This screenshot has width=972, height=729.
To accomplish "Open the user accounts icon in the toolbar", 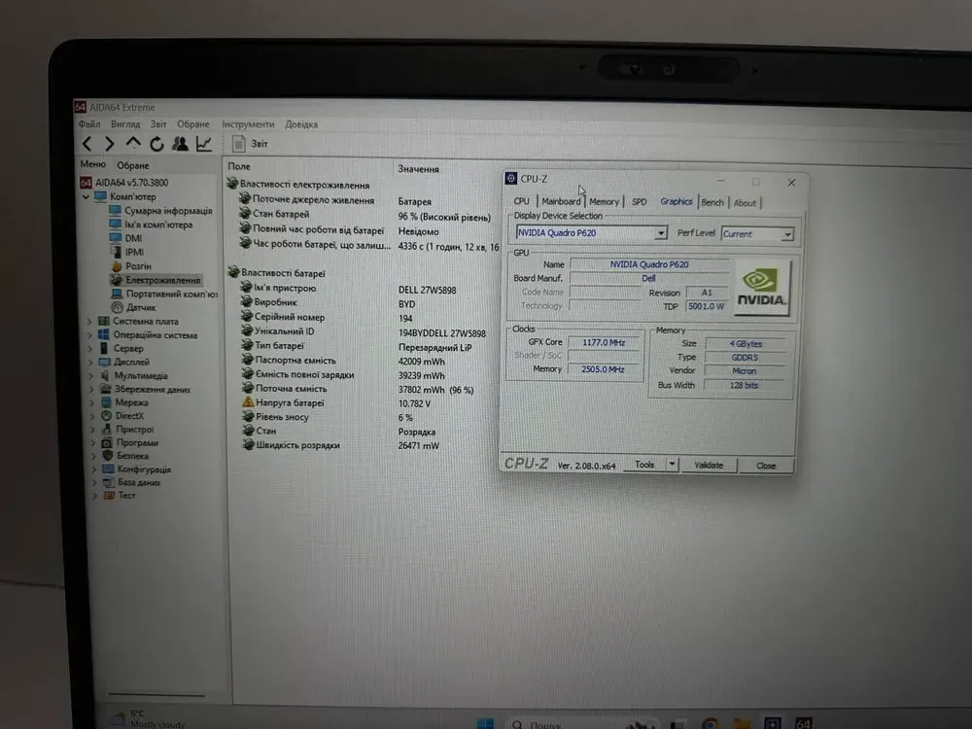I will 180,144.
